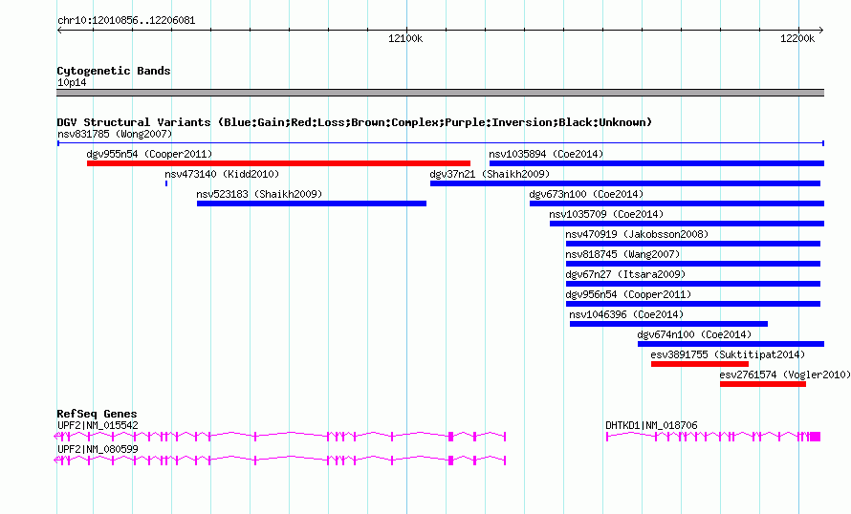Click the blue nsv523183 gain bar

(x=312, y=203)
